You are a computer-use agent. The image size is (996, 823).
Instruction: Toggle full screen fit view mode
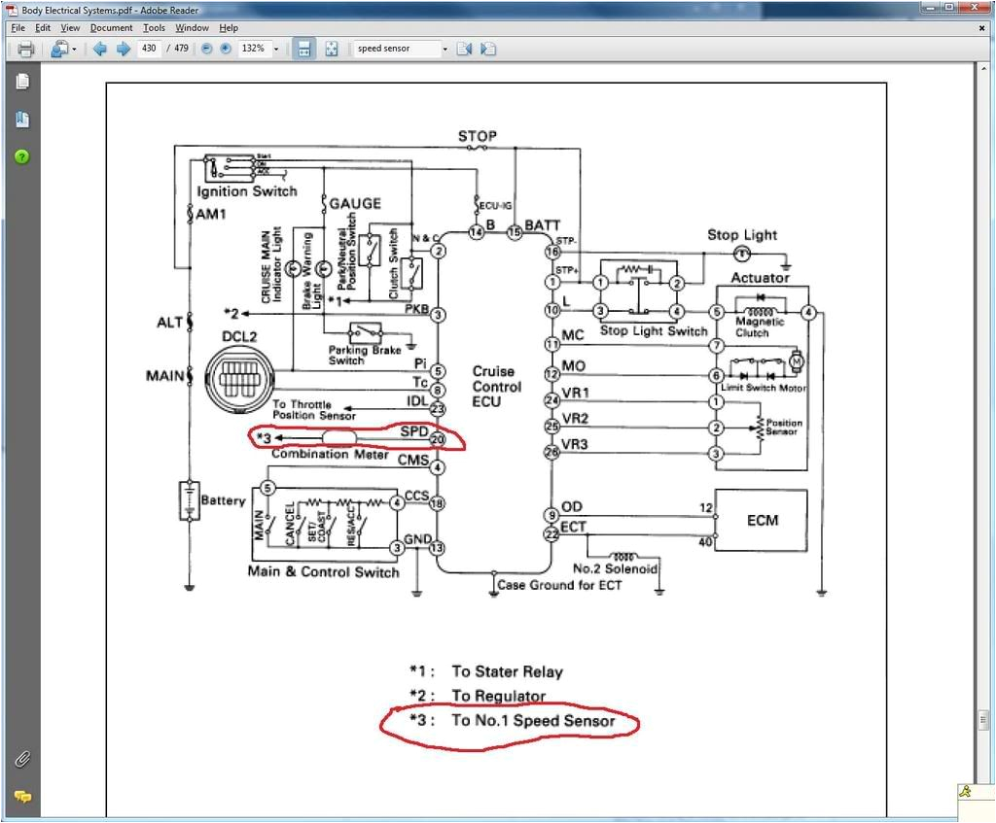tap(331, 49)
